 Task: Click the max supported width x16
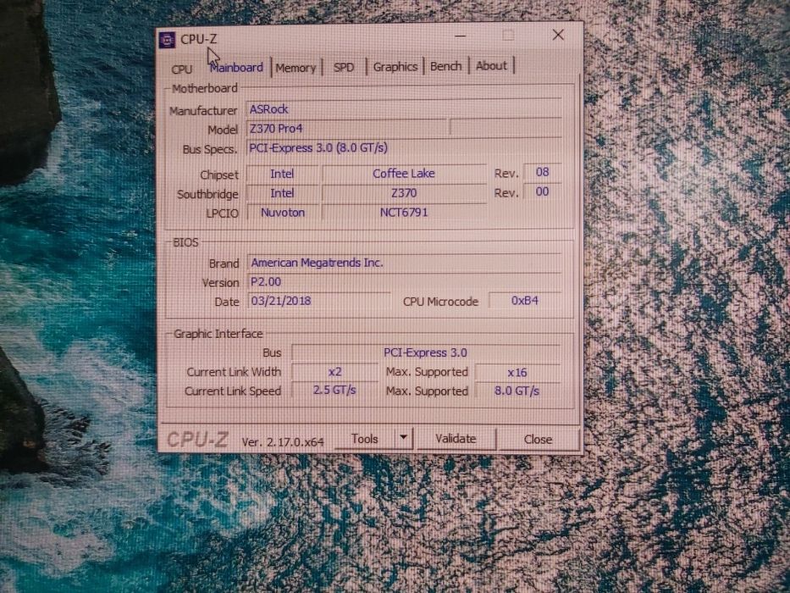tap(517, 373)
